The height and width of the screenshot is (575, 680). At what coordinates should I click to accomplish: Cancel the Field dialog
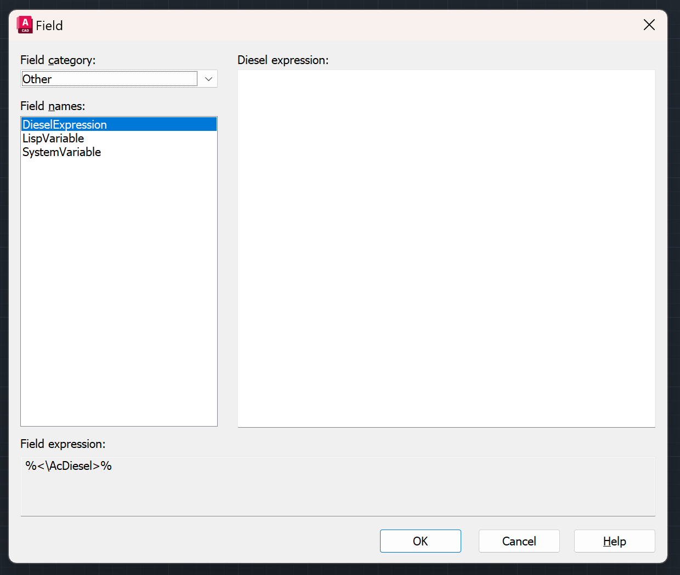pos(519,541)
